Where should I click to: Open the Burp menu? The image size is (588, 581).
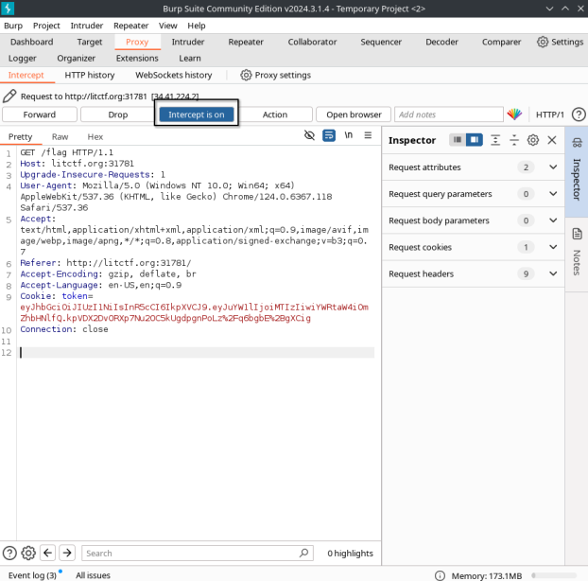tap(13, 26)
